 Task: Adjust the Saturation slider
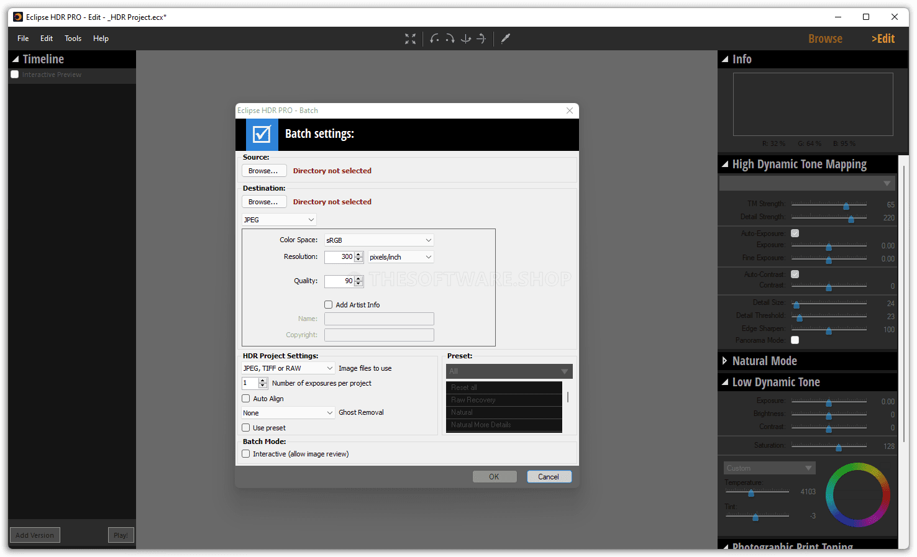829,446
